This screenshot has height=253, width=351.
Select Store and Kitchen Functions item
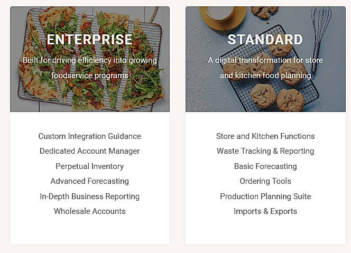[x=265, y=136]
